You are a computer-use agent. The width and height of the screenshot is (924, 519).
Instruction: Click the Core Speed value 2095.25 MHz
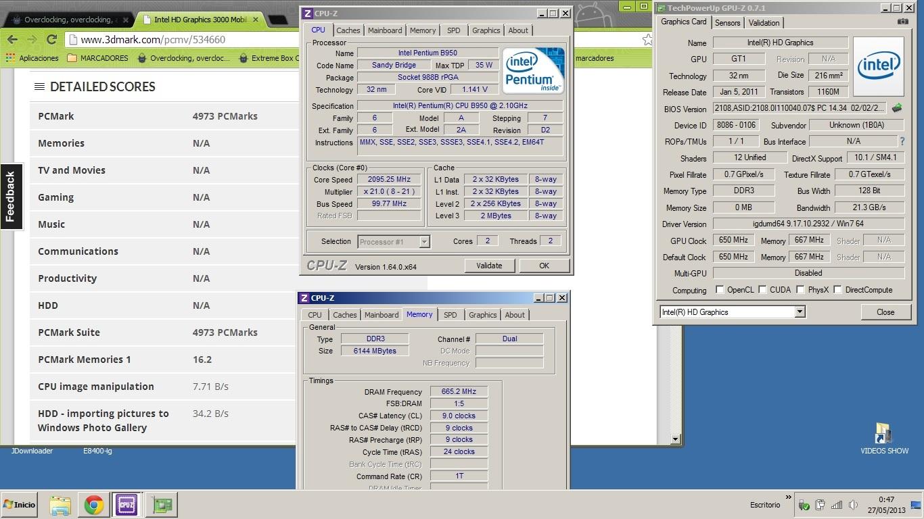point(390,180)
